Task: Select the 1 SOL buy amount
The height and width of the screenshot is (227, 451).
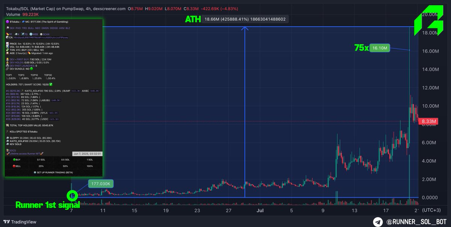Action: click(90, 160)
